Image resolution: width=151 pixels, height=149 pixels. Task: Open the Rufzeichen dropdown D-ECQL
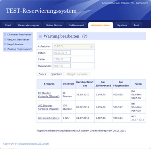(74, 46)
